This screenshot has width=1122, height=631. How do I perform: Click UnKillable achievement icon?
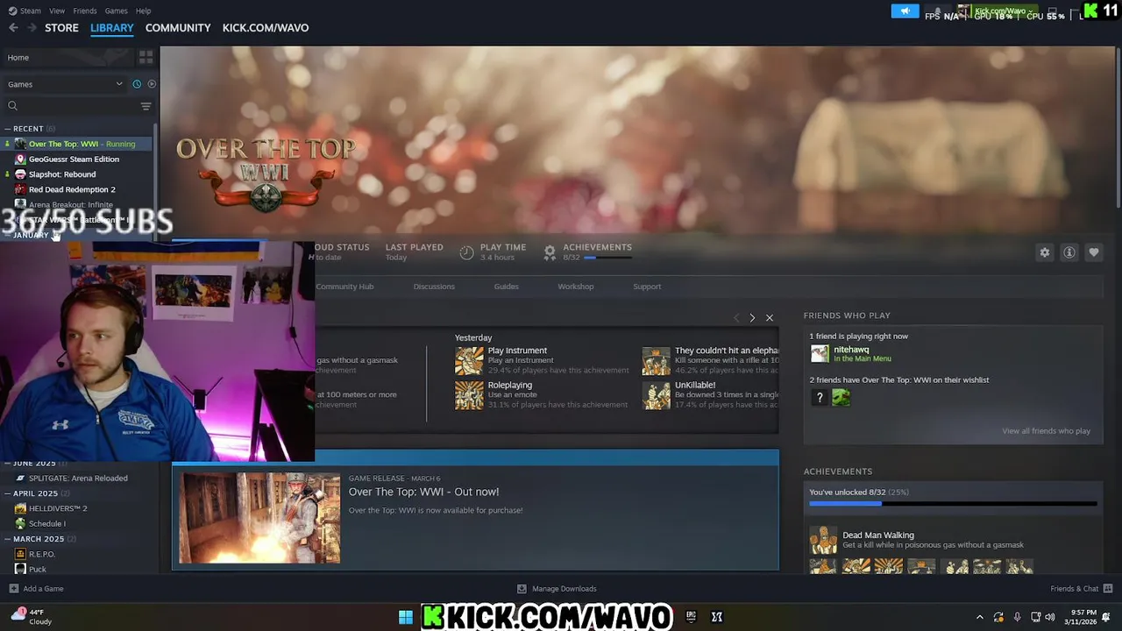(x=657, y=395)
